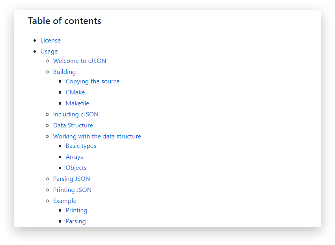Screen dimensions: 335x245
Task: Click the bullet beside License
Action: [35, 41]
